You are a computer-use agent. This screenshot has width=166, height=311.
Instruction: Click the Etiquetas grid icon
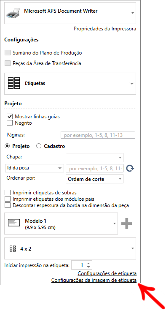(14, 83)
